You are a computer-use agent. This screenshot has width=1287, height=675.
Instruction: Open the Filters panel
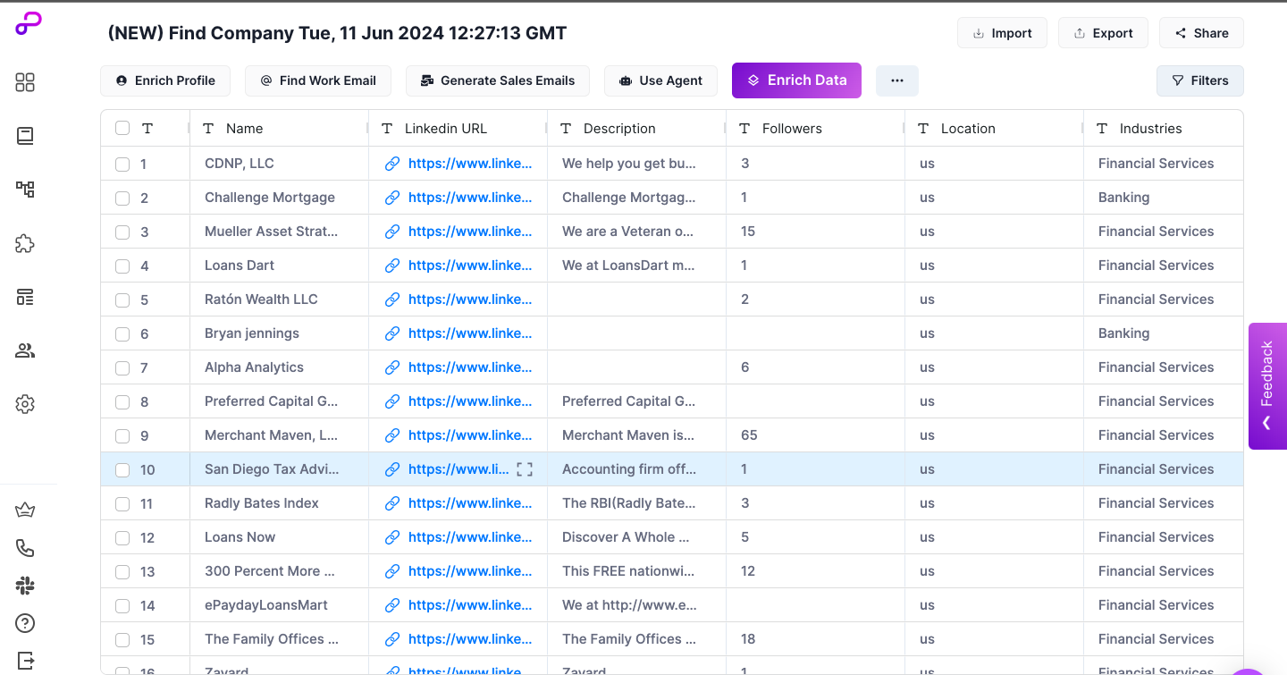[1199, 80]
